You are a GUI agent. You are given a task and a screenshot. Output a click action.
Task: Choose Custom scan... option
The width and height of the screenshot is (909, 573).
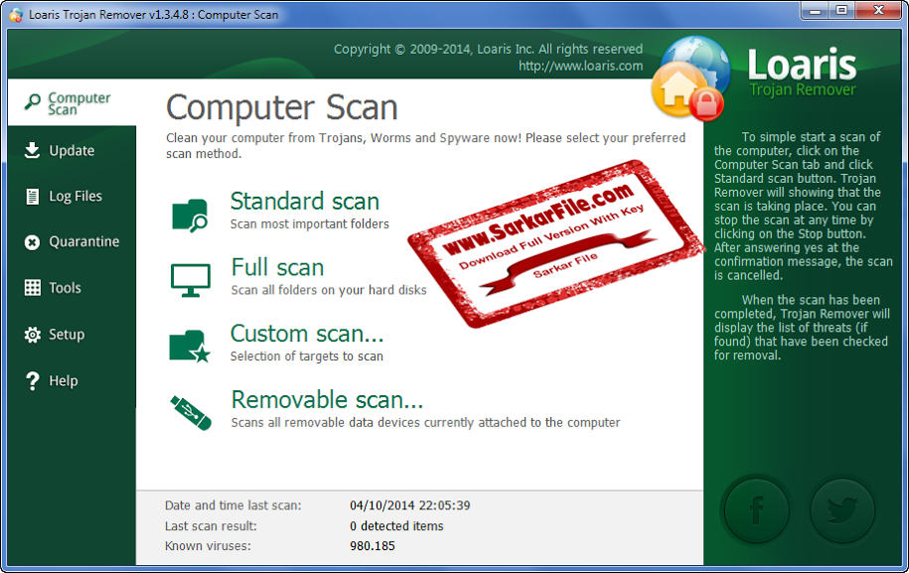tap(307, 333)
